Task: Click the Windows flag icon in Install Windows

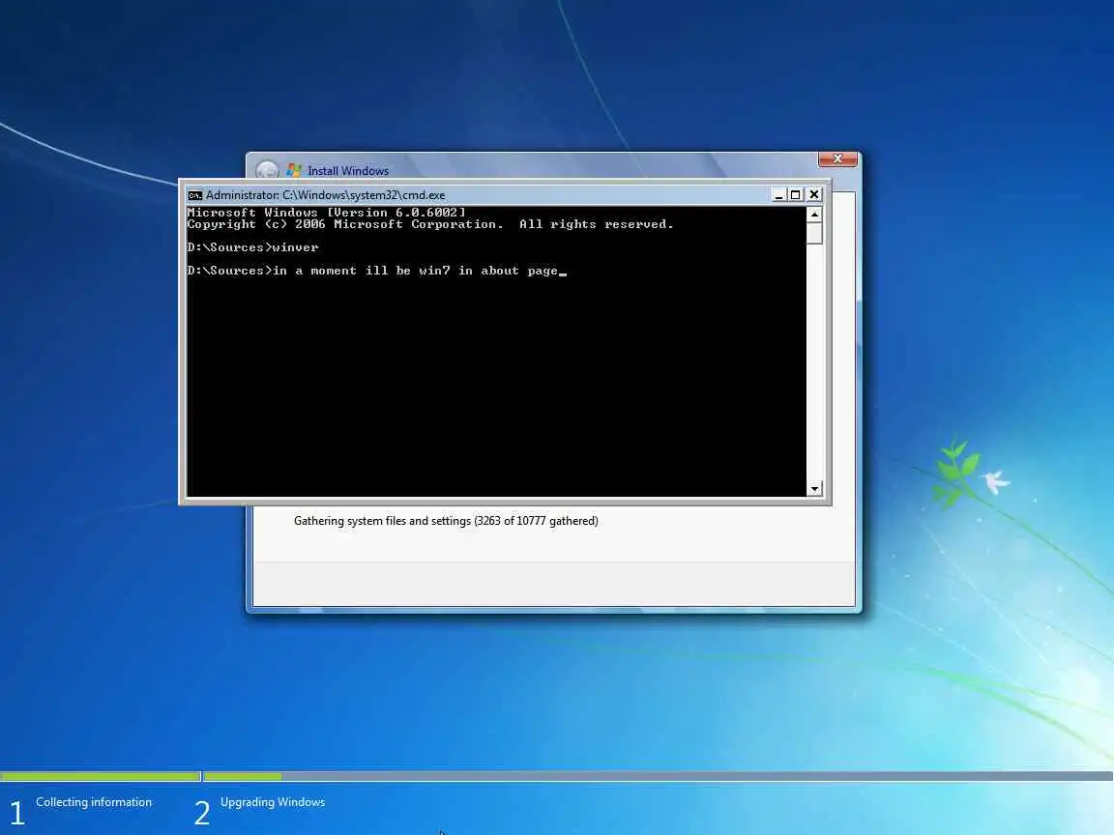Action: tap(294, 170)
